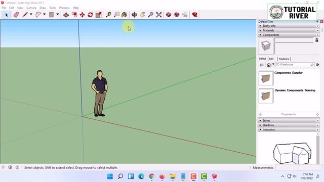Viewport: 324px width, 182px height.
Task: Activate the Arc drawing tool
Action: point(38,15)
